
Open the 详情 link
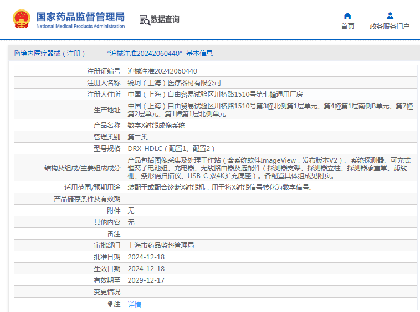(x=134, y=304)
